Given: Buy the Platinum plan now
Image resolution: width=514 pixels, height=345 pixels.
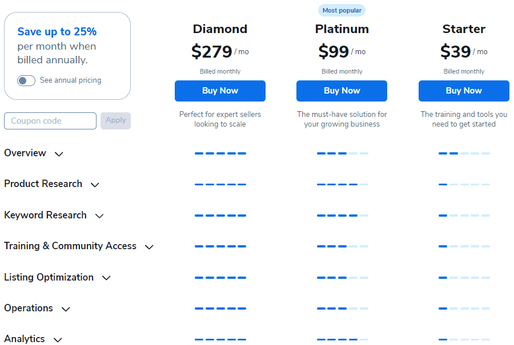Looking at the screenshot, I should coord(342,91).
